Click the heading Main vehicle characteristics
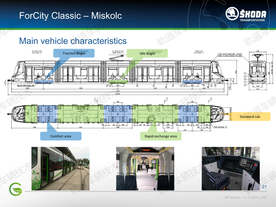 coord(73,41)
